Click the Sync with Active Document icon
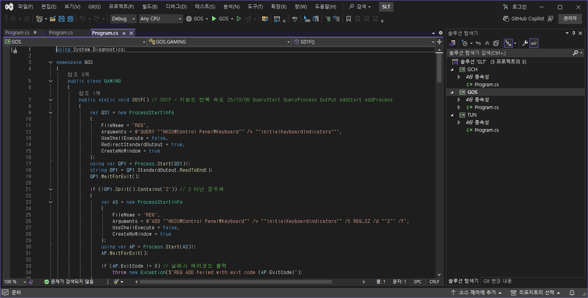This screenshot has height=298, width=588. click(x=478, y=43)
